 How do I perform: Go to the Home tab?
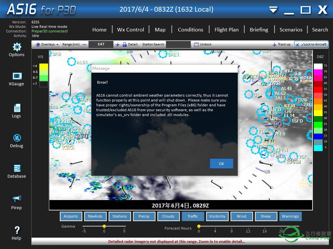pyautogui.click(x=100, y=30)
